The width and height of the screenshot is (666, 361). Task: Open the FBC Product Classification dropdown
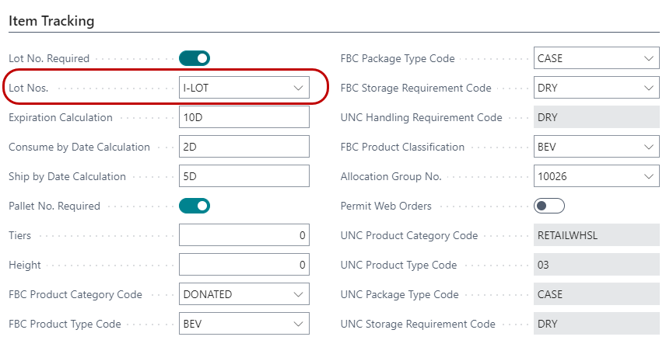click(x=649, y=148)
